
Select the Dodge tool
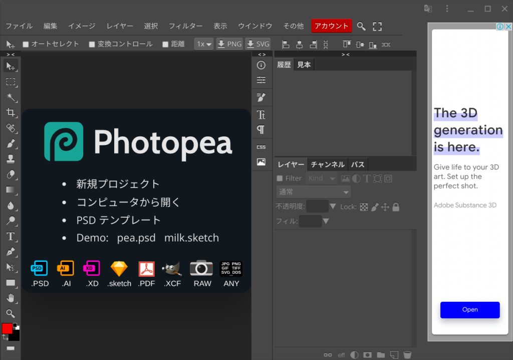[x=11, y=221]
